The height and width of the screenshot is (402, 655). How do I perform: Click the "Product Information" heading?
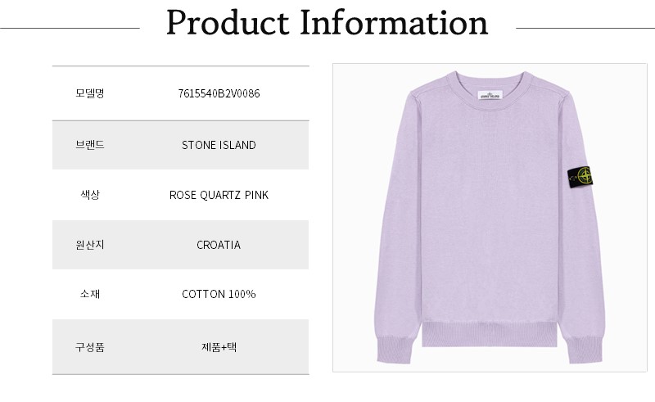click(x=327, y=25)
